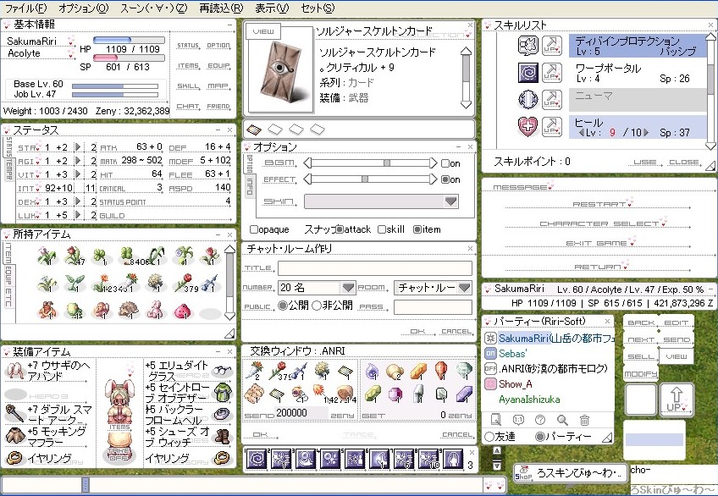Image resolution: width=718 pixels, height=496 pixels.
Task: Click the ディバインプロテクション skill icon
Action: tap(528, 46)
